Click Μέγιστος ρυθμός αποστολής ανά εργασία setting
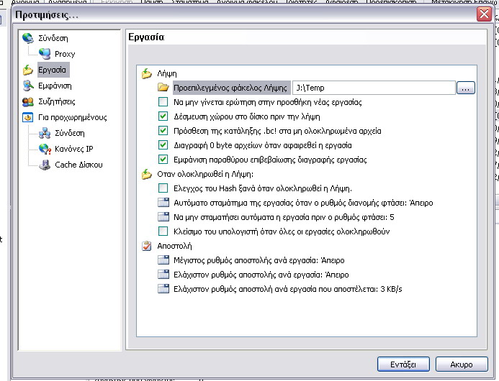Screen dimensions: 499x381 [259, 260]
